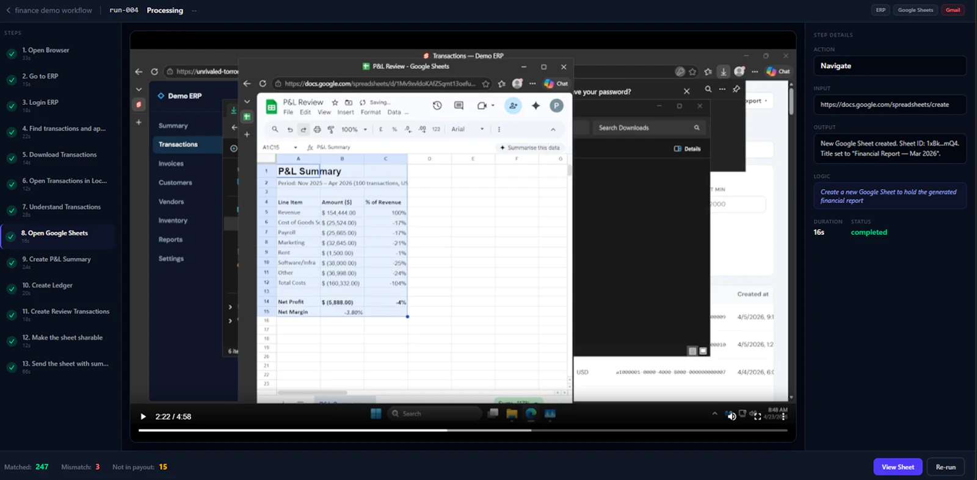Click the Matched count 247

click(x=42, y=467)
